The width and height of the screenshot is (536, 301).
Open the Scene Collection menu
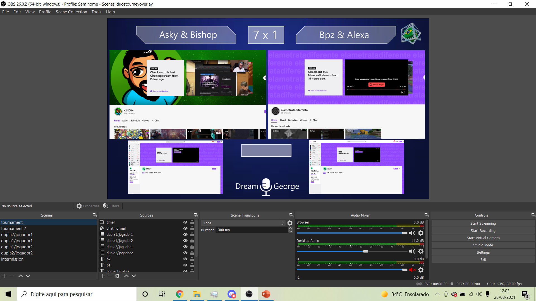pos(71,12)
